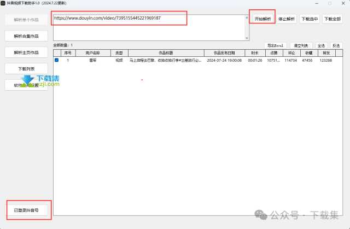This screenshot has height=229, width=350.
Task: Click the 时长 column header
Action: click(255, 53)
